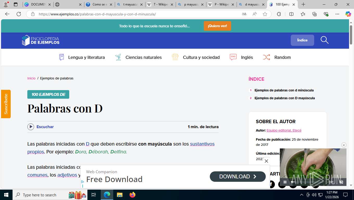Click the page vertical scrollbar thumb
Image resolution: width=354 pixels, height=200 pixels.
coord(351,35)
